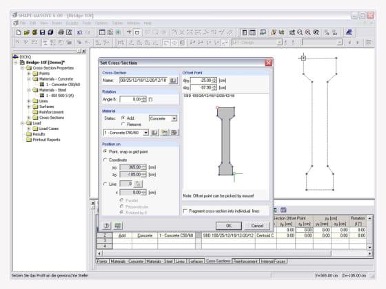
Task: Click the new material icon in dialog
Action: point(165,133)
